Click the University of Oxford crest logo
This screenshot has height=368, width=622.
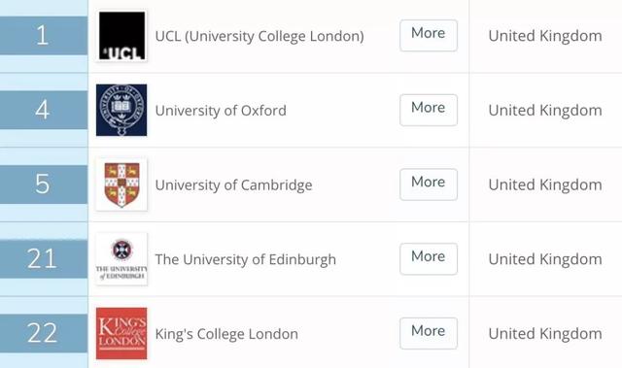[x=121, y=110]
